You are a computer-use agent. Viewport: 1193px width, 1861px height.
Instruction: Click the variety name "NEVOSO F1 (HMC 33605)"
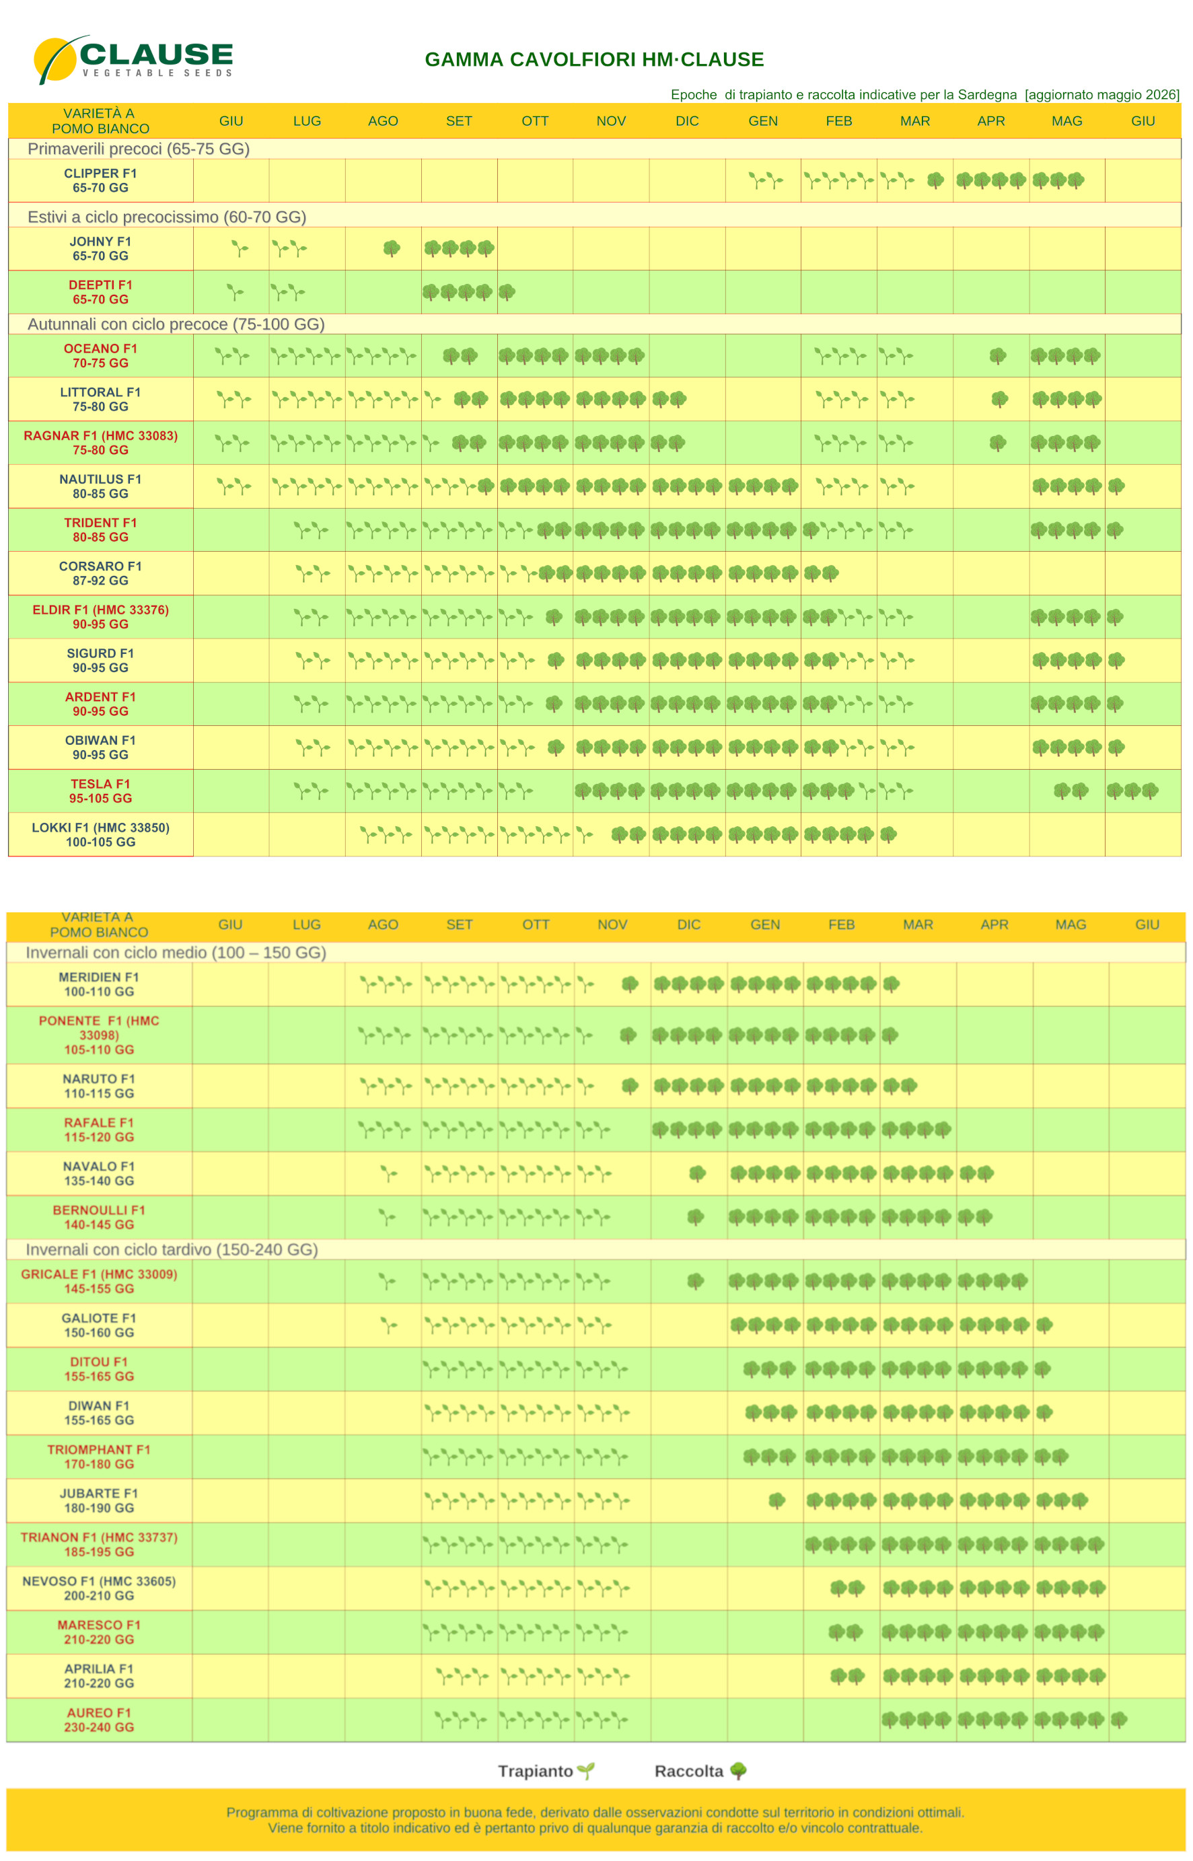pos(99,1580)
